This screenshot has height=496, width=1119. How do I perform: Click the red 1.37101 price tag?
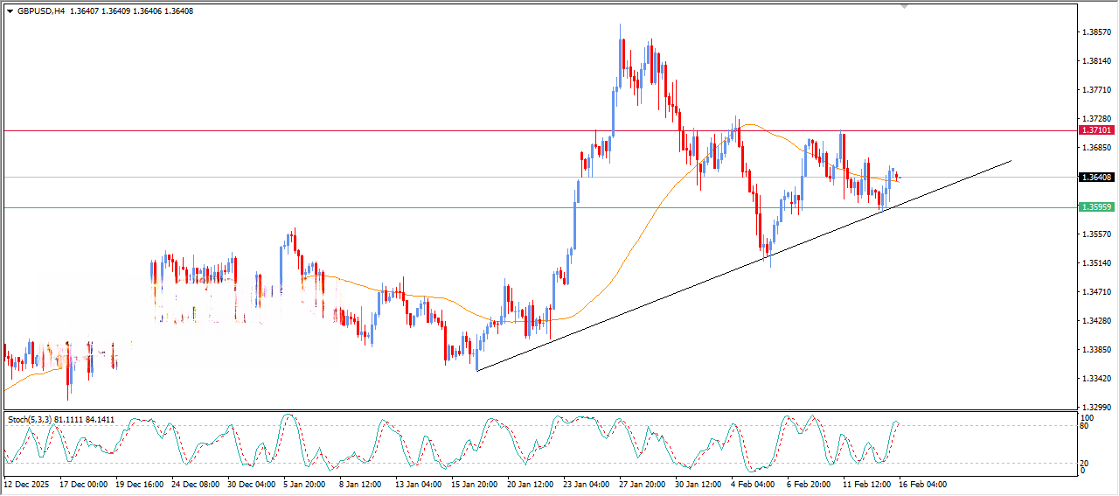1096,129
